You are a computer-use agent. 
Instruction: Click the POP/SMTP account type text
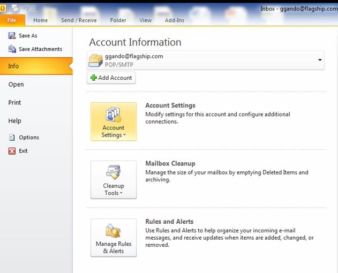pos(119,65)
